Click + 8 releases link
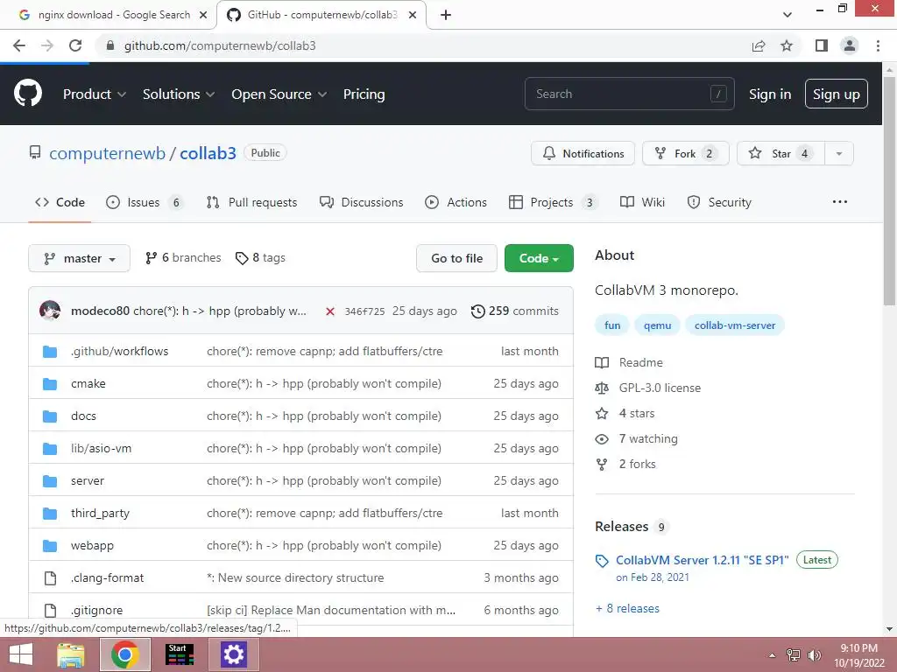 [x=627, y=609]
